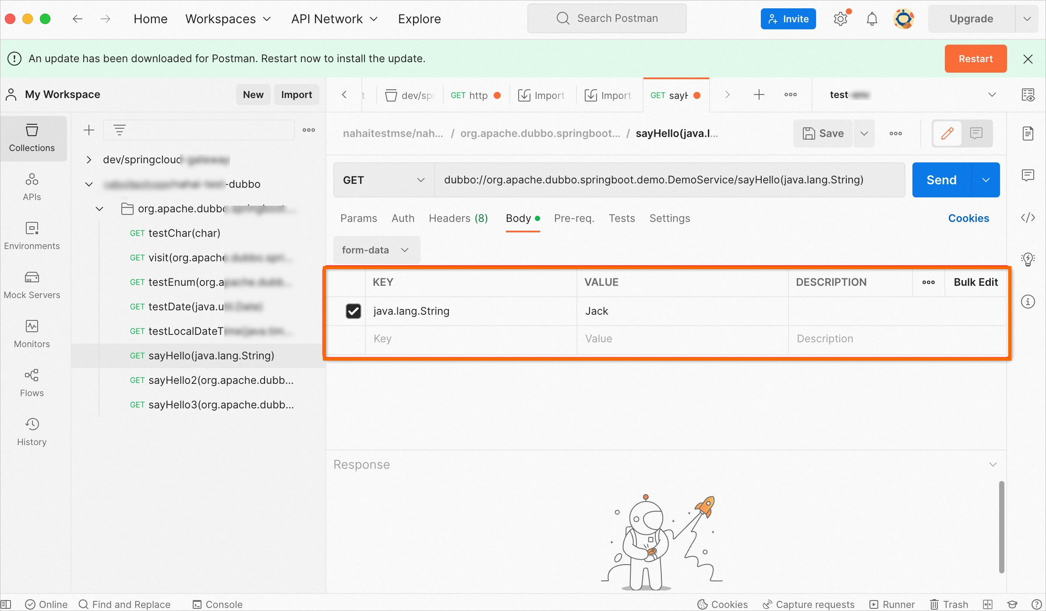Switch to comment mode icon
The image size is (1046, 611).
(x=976, y=133)
